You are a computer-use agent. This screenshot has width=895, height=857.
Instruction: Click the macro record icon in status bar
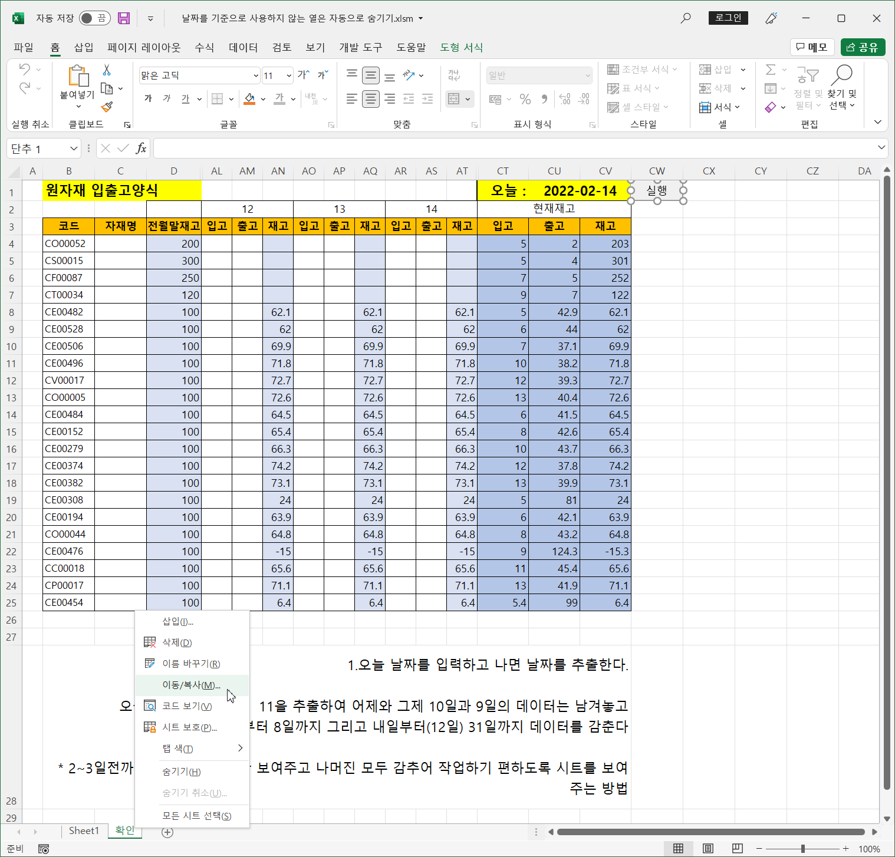coord(43,849)
